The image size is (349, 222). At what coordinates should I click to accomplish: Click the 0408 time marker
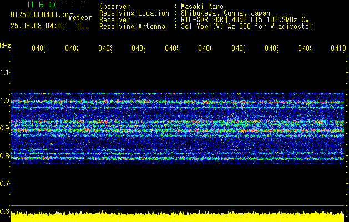271,48
